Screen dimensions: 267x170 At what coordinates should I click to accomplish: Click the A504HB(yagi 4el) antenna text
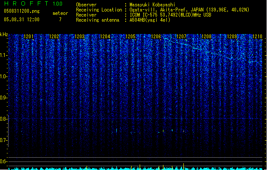tap(150, 20)
